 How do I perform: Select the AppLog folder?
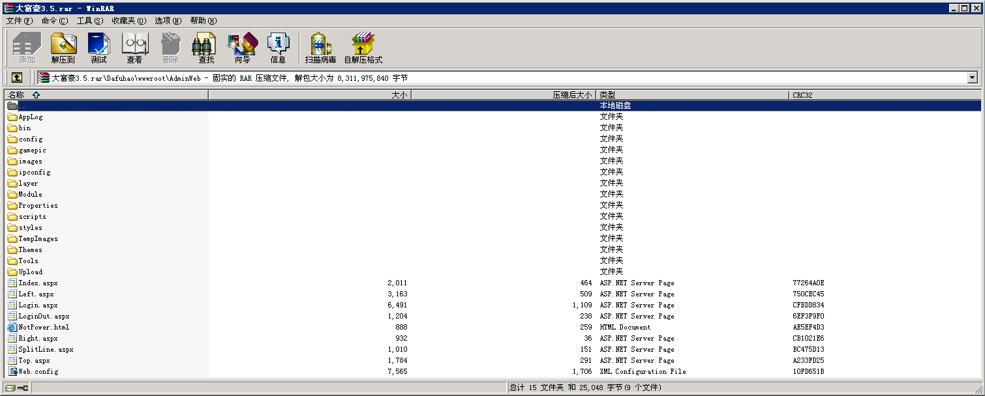pos(30,117)
